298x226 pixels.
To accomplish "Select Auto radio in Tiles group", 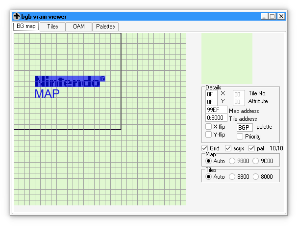I will (x=208, y=177).
